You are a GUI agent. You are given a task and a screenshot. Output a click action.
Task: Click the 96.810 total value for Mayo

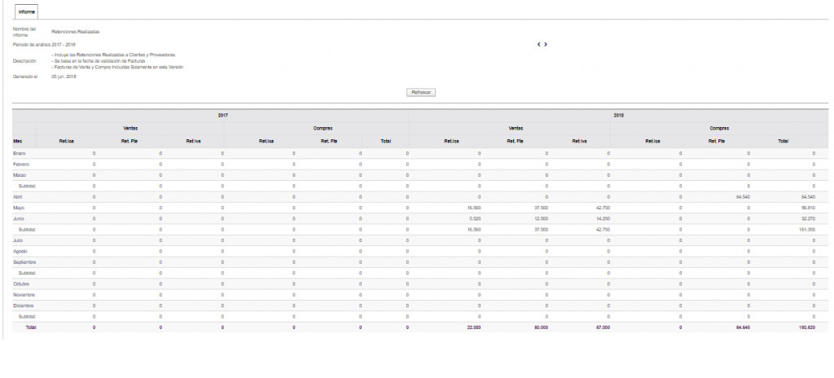tap(807, 208)
